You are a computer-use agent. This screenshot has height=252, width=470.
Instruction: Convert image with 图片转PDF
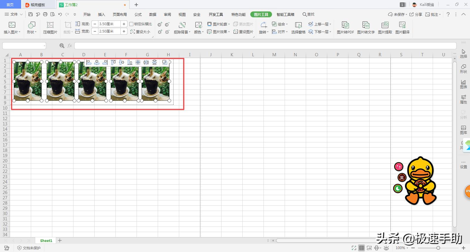(x=345, y=28)
